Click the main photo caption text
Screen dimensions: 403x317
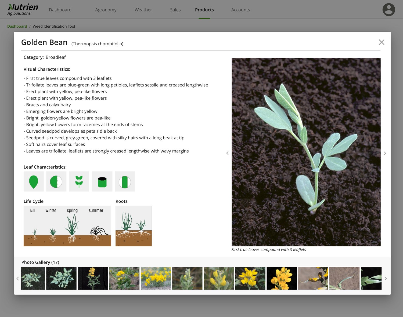click(x=269, y=250)
